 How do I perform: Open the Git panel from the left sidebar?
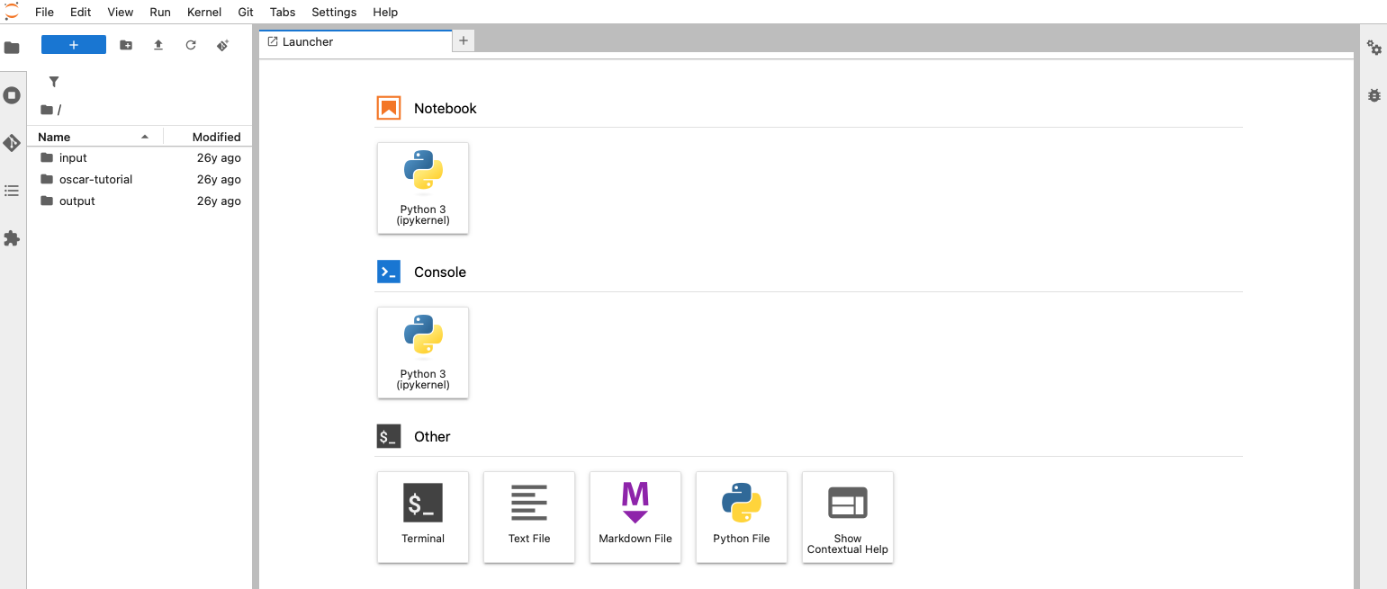click(13, 142)
